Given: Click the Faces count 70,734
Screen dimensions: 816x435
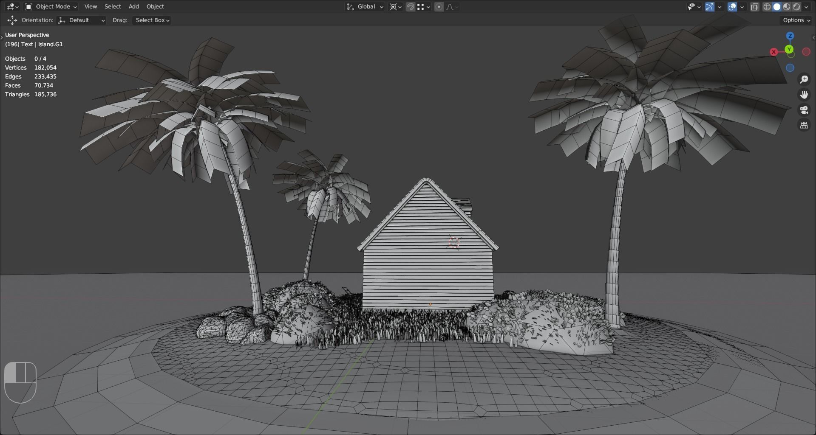Looking at the screenshot, I should pyautogui.click(x=44, y=85).
